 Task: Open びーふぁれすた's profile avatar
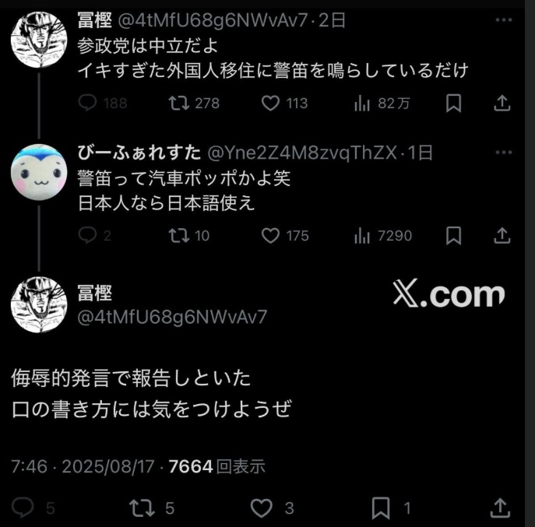(x=39, y=172)
